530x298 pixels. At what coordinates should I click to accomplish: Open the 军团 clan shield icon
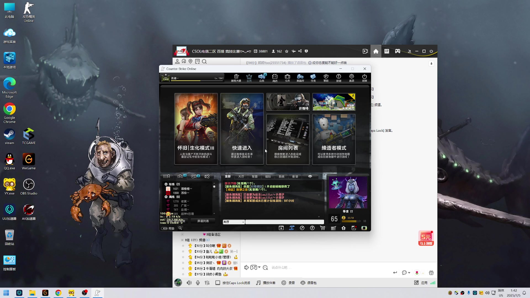[326, 78]
